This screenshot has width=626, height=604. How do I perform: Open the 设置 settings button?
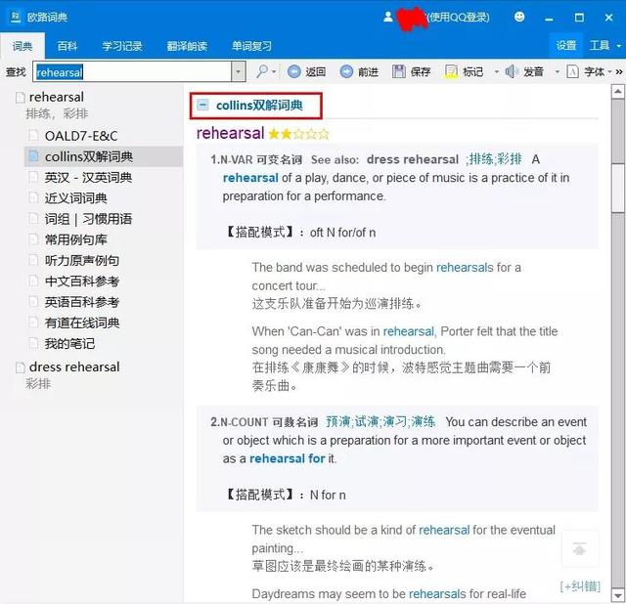pos(566,46)
